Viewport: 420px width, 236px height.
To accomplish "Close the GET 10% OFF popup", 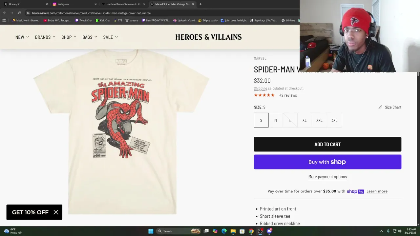I will [x=56, y=212].
